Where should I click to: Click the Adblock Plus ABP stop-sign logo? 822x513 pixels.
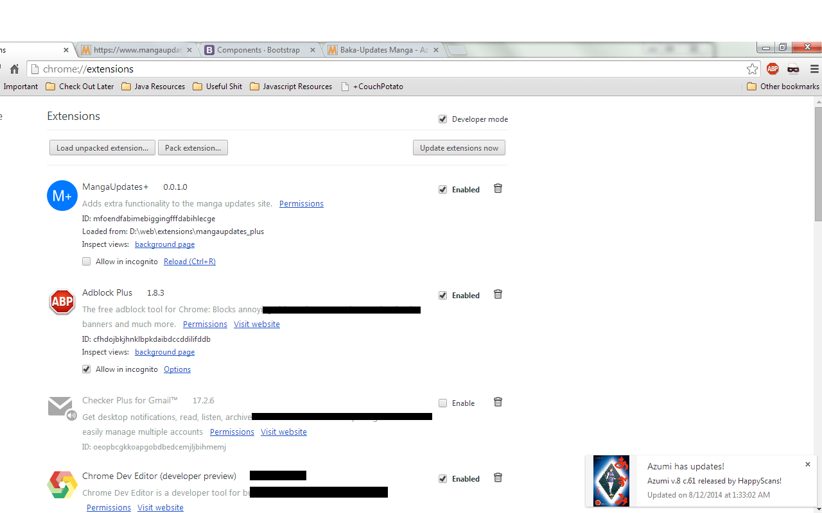point(62,301)
